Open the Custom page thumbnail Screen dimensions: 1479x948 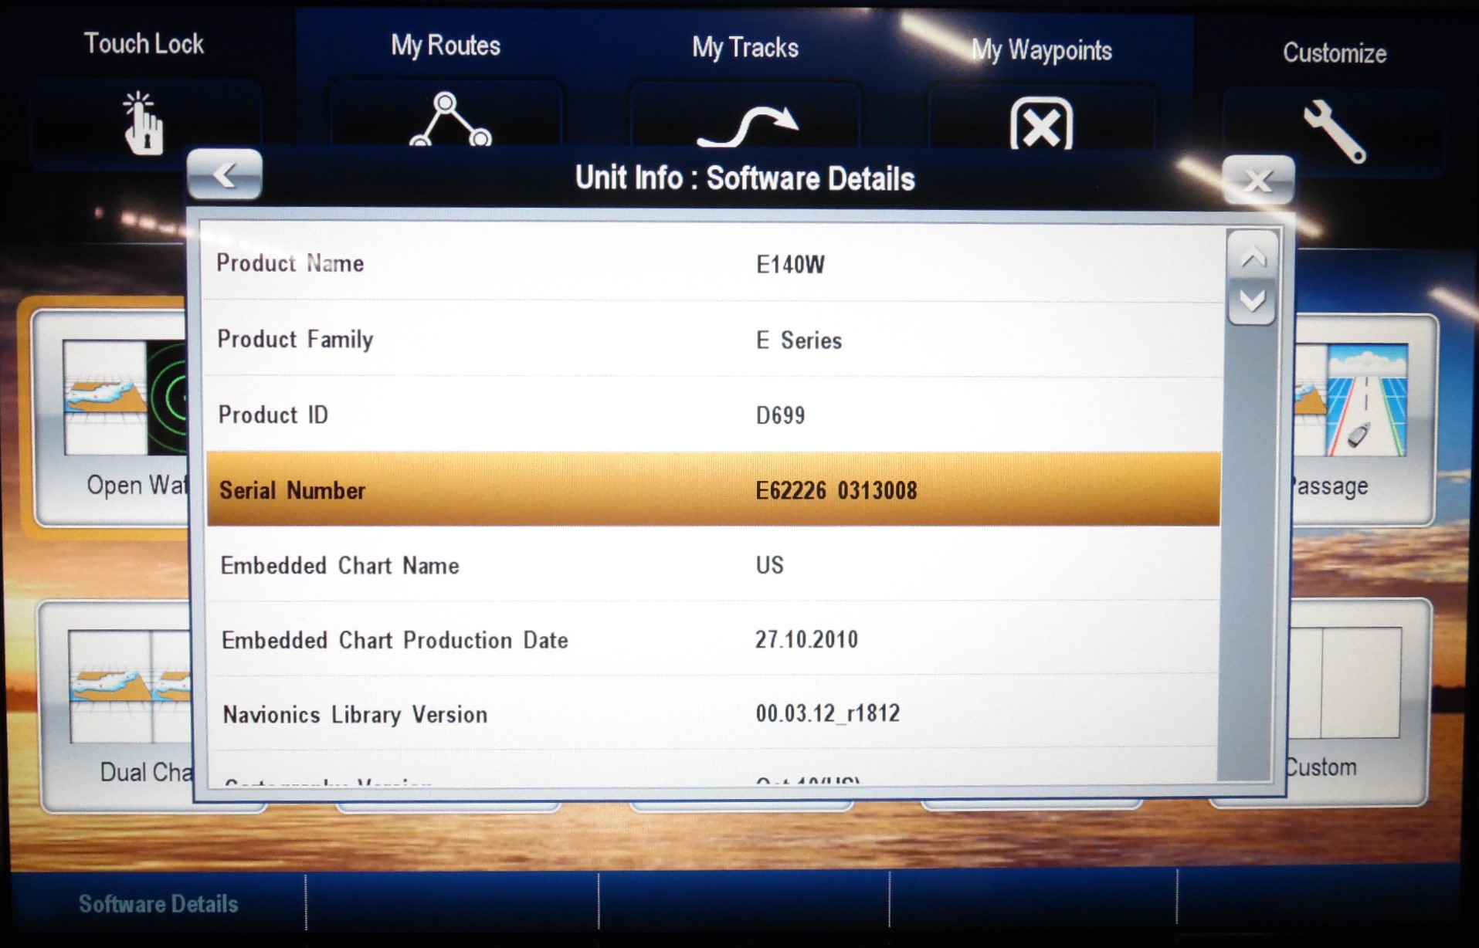1357,703
